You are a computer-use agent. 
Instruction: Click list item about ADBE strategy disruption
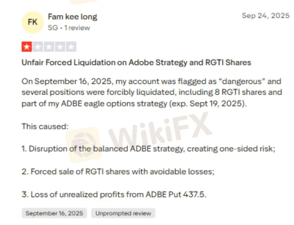click(x=147, y=149)
